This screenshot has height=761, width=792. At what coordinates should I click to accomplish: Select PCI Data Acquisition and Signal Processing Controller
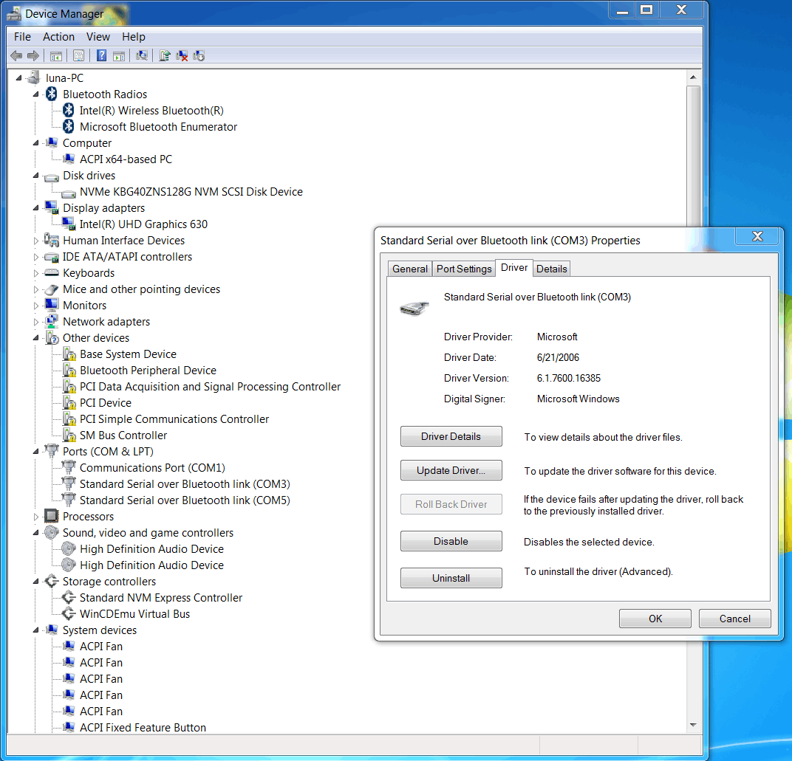(210, 387)
